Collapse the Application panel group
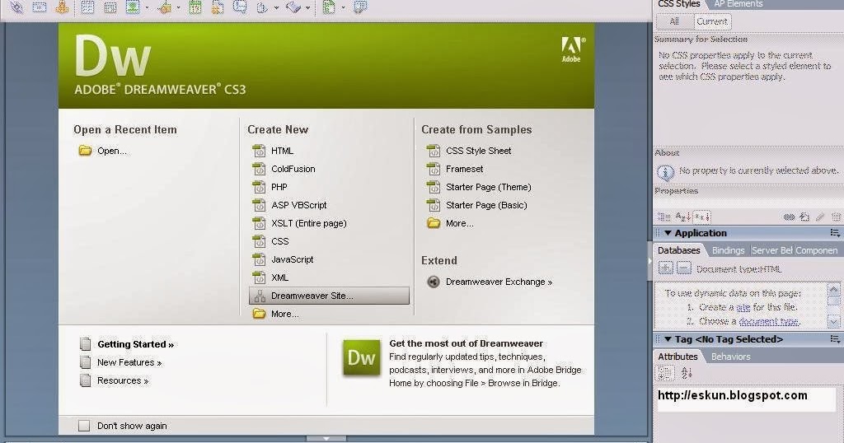The height and width of the screenshot is (443, 844). [x=668, y=233]
